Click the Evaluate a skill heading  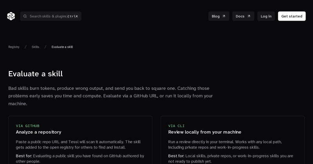tap(36, 74)
